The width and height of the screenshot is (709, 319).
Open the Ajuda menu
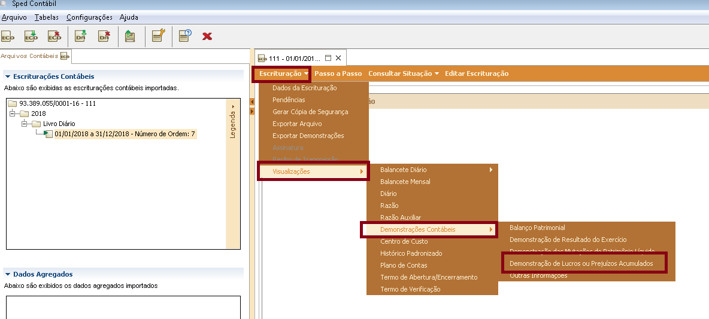(x=129, y=17)
